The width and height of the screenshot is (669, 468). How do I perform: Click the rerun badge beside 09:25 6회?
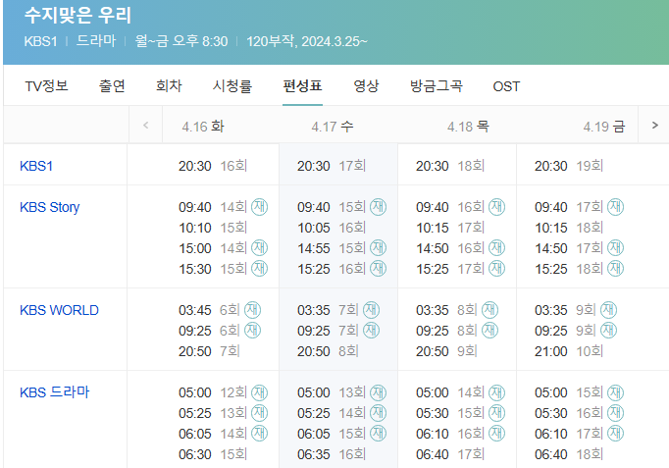tap(252, 331)
